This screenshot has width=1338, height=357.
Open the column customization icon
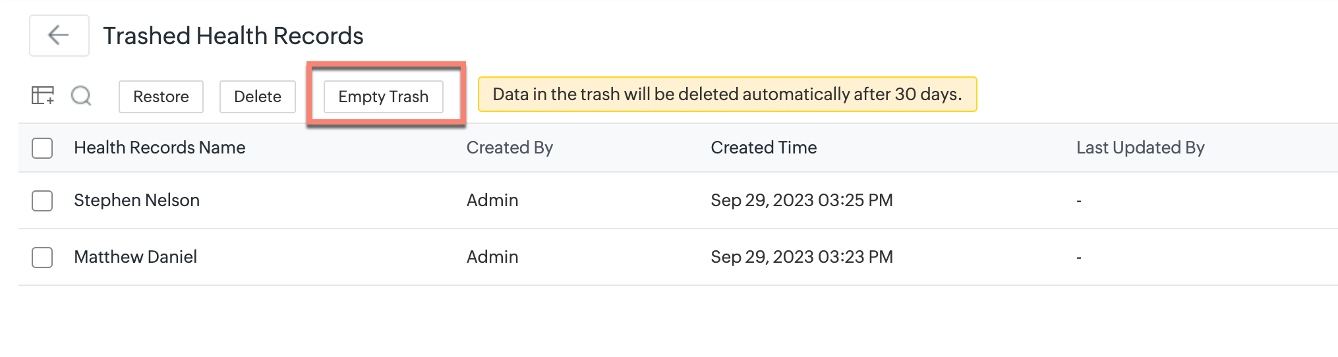[43, 96]
